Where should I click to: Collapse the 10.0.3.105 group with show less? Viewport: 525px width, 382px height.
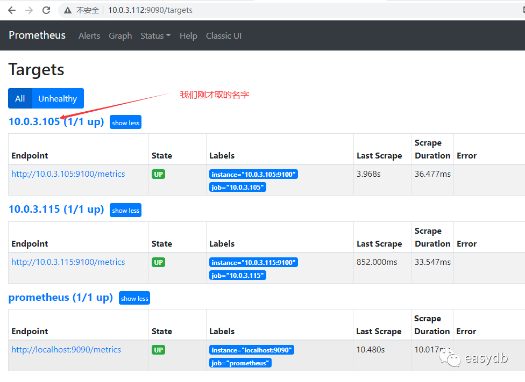click(126, 122)
